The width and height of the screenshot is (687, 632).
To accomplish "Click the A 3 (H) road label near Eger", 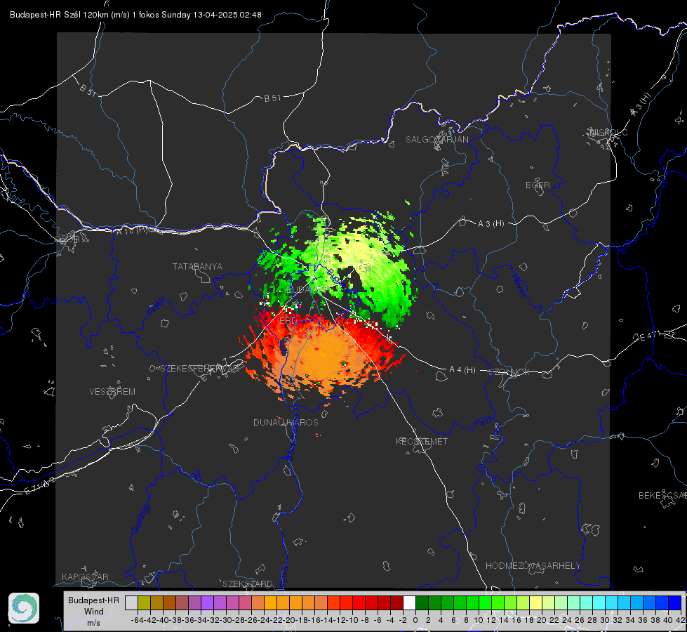I will (x=491, y=224).
